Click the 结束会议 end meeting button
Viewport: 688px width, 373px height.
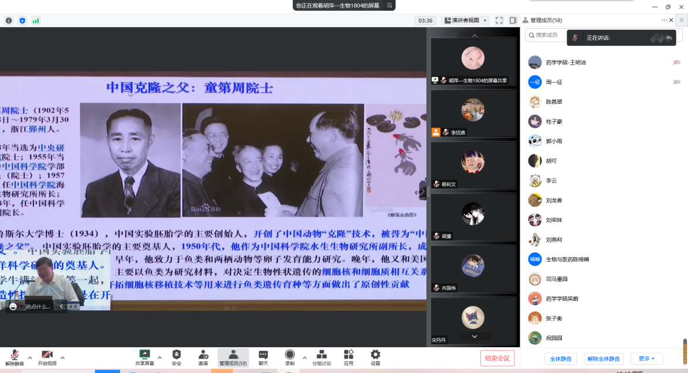(498, 358)
